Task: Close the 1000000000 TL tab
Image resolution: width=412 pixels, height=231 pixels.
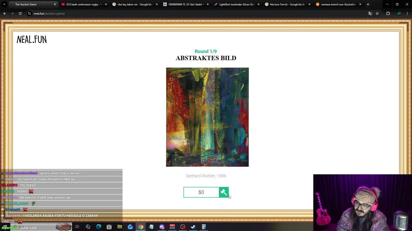Action: (208, 4)
